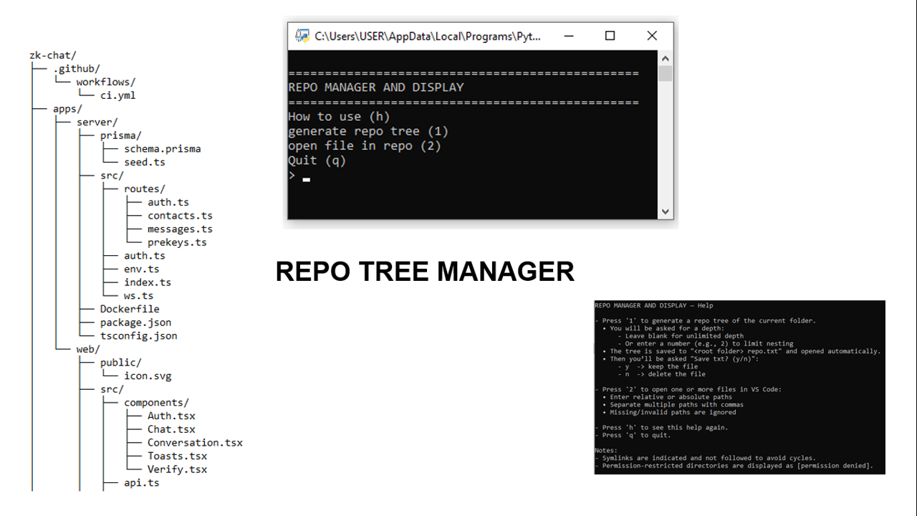
Task: Click the web/ folder entry
Action: click(88, 349)
